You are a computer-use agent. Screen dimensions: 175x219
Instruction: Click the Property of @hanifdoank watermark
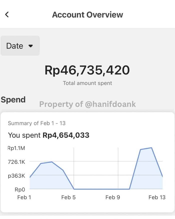coord(87,104)
